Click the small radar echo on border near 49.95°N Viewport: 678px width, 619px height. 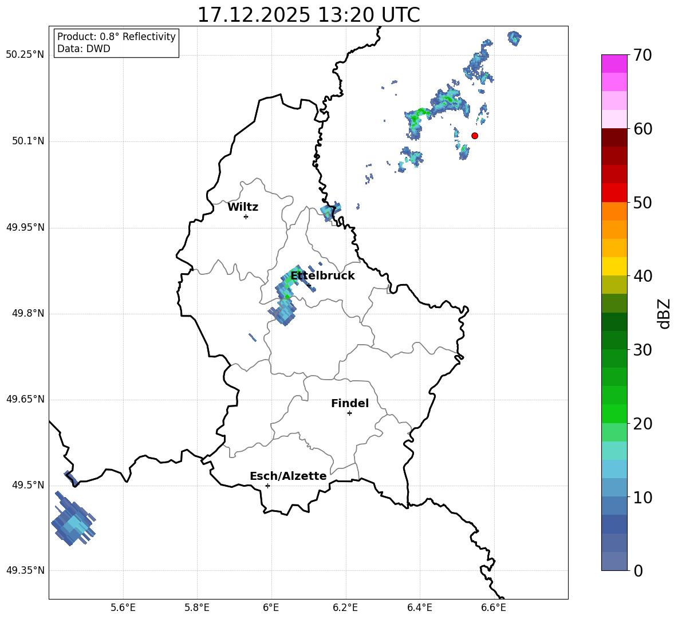click(331, 211)
